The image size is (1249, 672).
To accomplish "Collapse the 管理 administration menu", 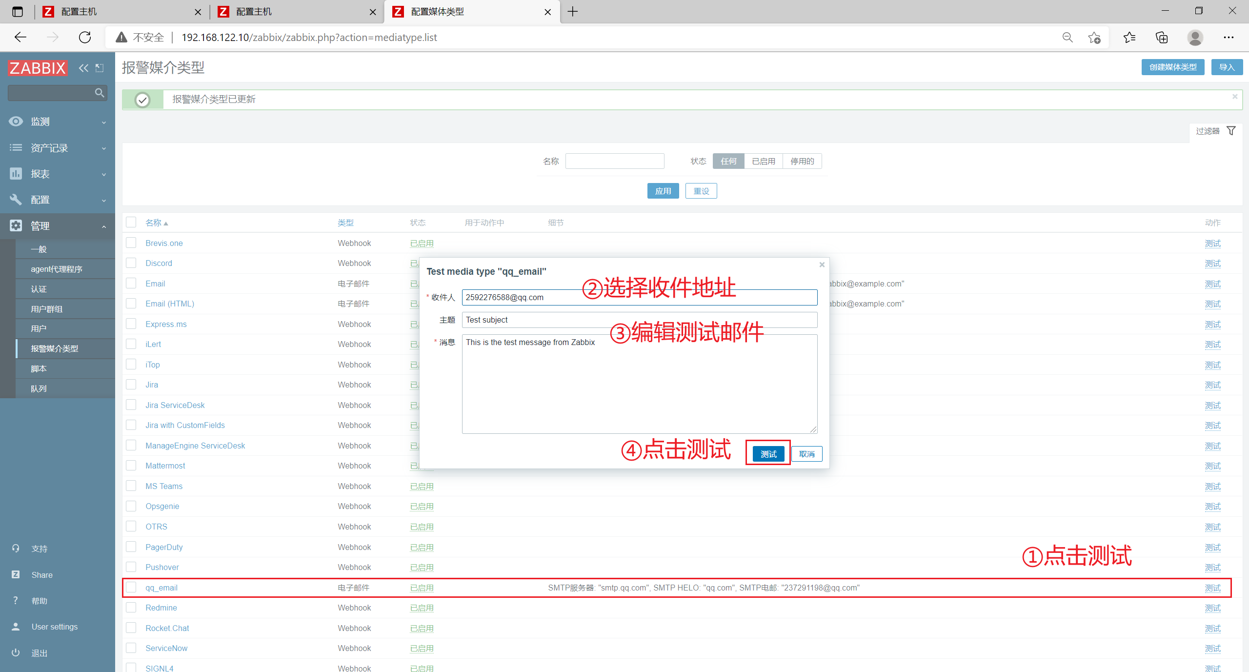I will point(58,226).
